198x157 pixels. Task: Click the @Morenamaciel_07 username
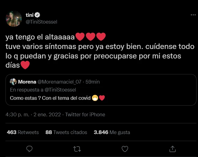click(x=59, y=82)
